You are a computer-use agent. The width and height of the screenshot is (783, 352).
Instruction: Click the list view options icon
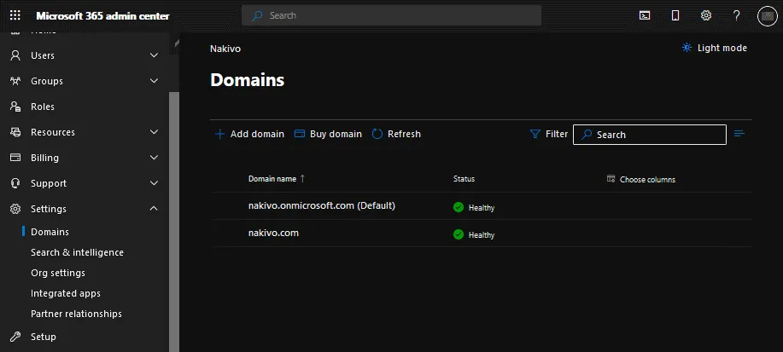pos(739,134)
